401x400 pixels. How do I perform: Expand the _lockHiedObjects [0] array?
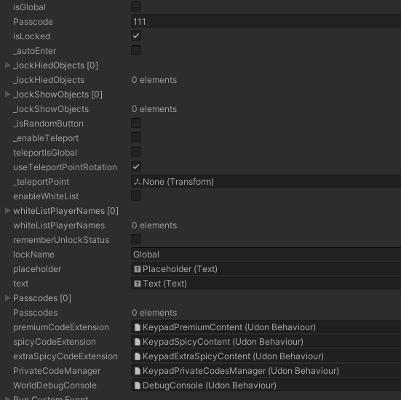(x=8, y=65)
